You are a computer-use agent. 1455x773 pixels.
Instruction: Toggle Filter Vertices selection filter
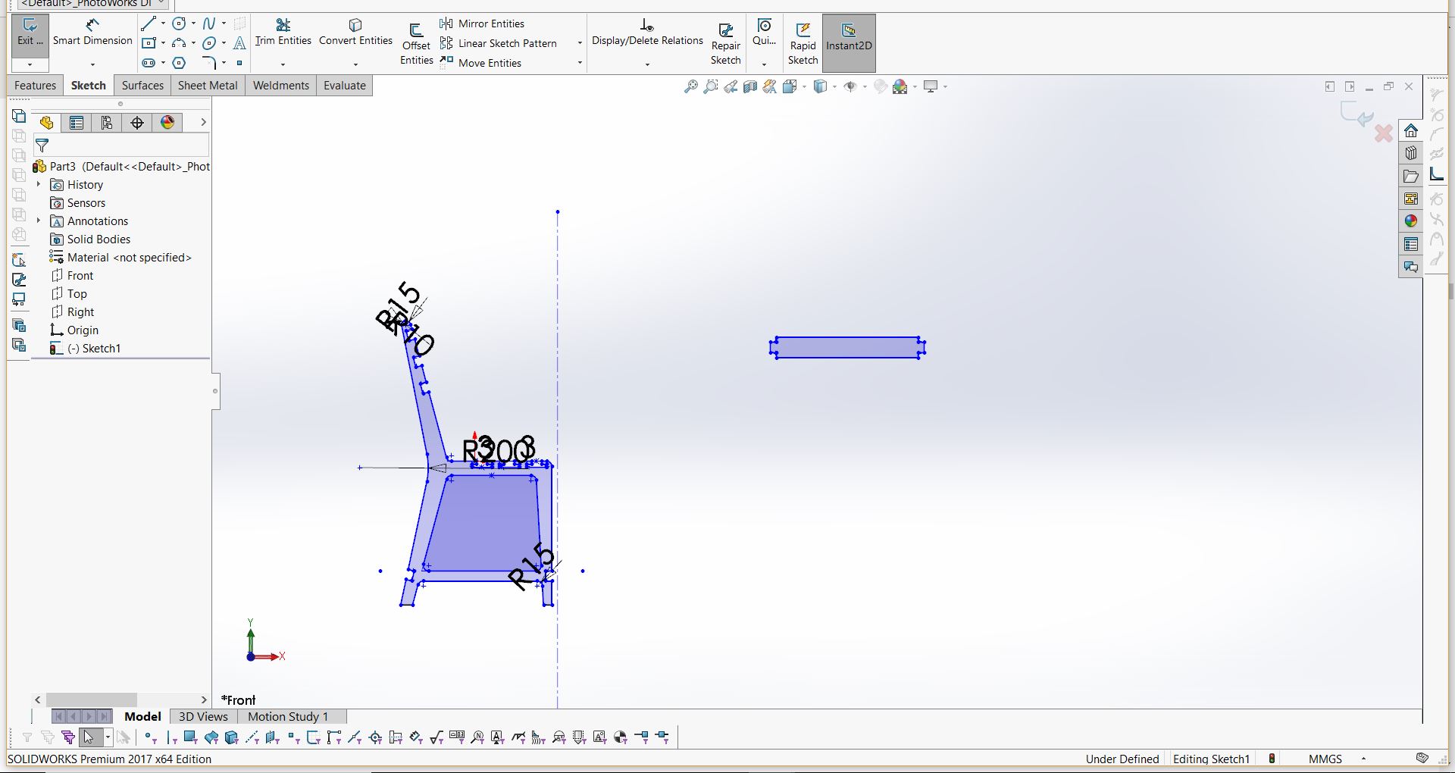pyautogui.click(x=150, y=737)
